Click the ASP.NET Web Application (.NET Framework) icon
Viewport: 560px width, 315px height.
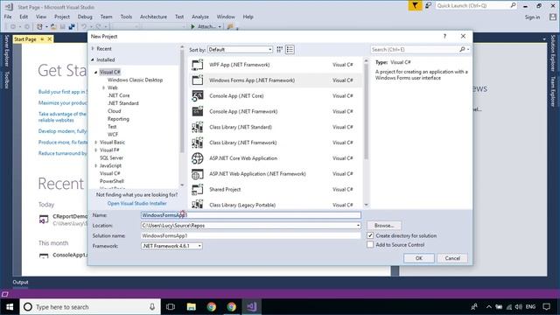(198, 174)
